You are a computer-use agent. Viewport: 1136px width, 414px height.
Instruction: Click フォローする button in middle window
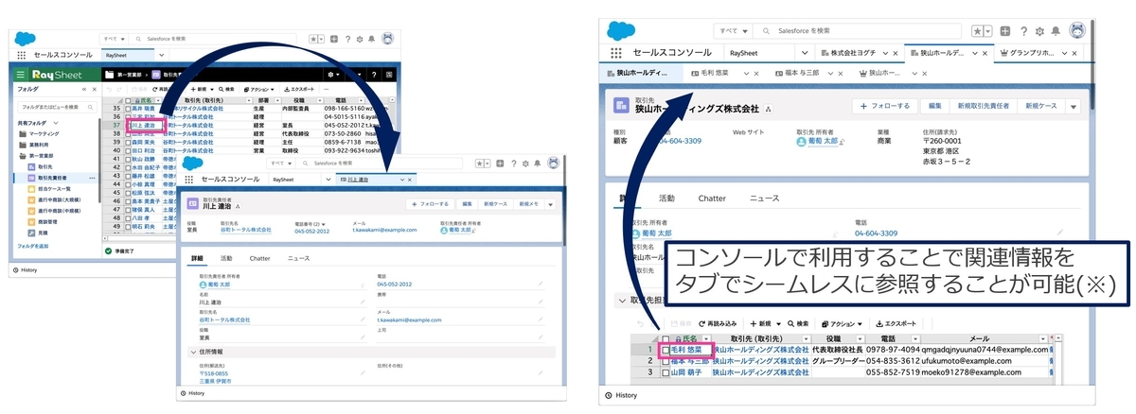tap(431, 203)
